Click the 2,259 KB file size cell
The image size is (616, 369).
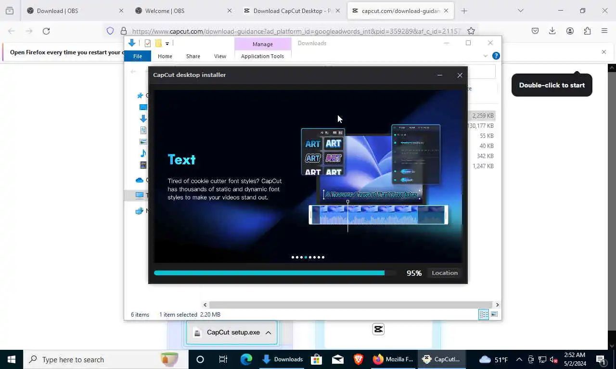tap(483, 116)
